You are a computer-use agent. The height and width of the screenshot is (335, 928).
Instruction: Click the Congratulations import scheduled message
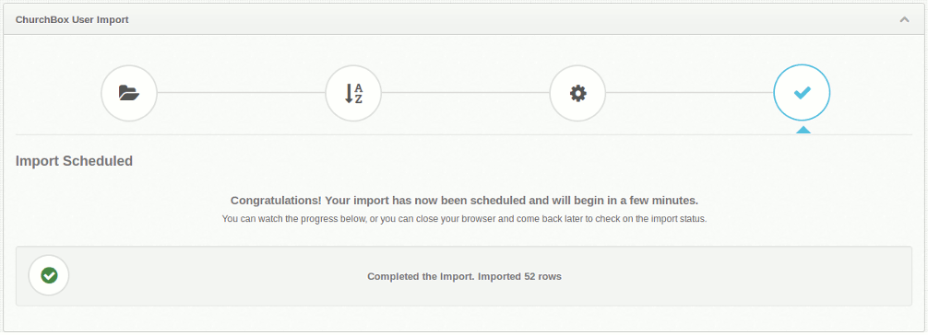(x=464, y=200)
